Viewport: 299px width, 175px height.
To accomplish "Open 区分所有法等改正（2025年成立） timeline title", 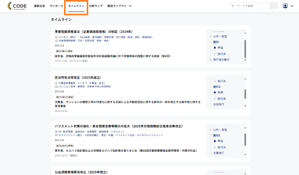I will (77, 78).
